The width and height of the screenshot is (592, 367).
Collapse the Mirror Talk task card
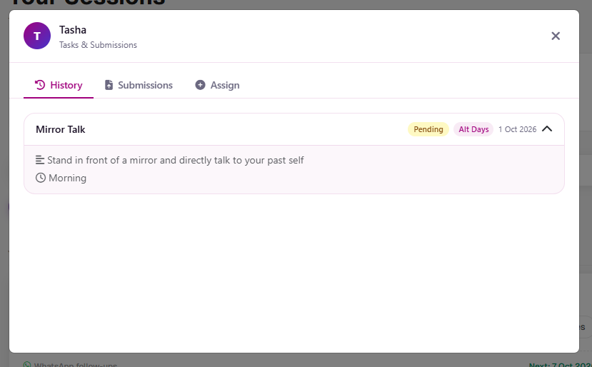point(547,129)
